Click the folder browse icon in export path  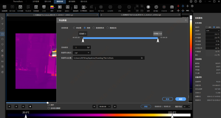142,58
